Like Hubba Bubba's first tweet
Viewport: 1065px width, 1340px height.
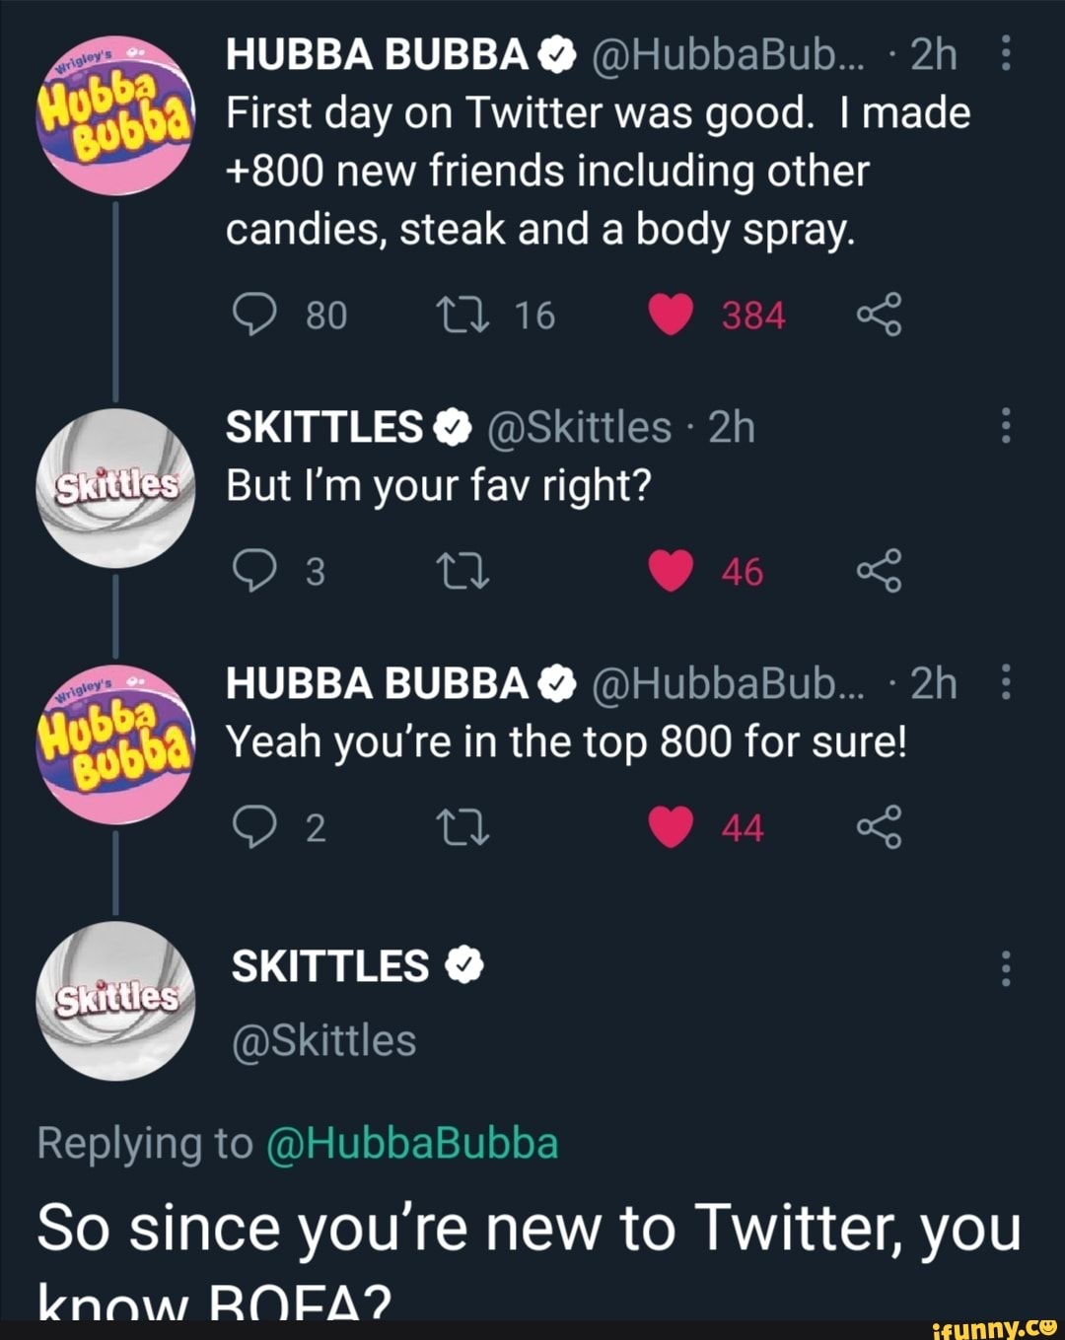pyautogui.click(x=672, y=316)
